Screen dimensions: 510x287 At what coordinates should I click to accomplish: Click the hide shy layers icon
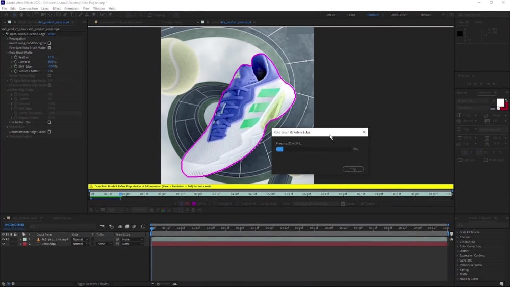pyautogui.click(x=120, y=226)
